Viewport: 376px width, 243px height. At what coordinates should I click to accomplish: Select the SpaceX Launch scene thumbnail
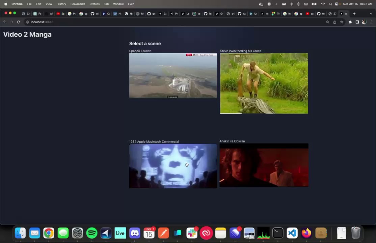click(x=173, y=76)
